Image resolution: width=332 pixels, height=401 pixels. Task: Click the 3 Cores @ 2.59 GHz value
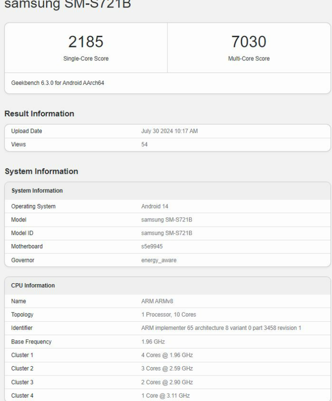pos(167,368)
